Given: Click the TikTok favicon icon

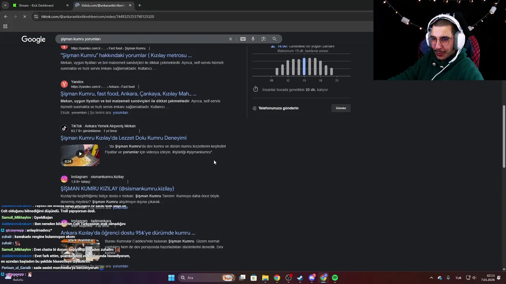Looking at the screenshot, I should 64,128.
